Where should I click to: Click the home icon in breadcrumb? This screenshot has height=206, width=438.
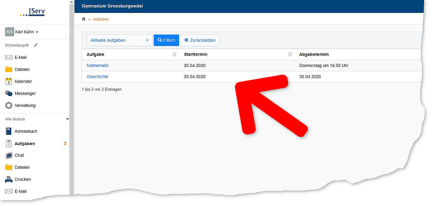pyautogui.click(x=84, y=19)
